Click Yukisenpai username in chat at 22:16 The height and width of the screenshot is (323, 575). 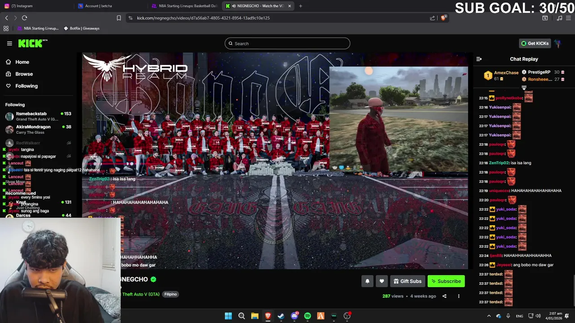point(500,107)
